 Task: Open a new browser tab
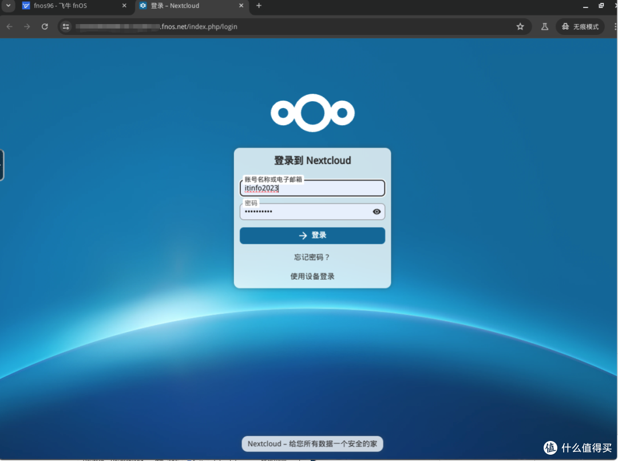[259, 6]
